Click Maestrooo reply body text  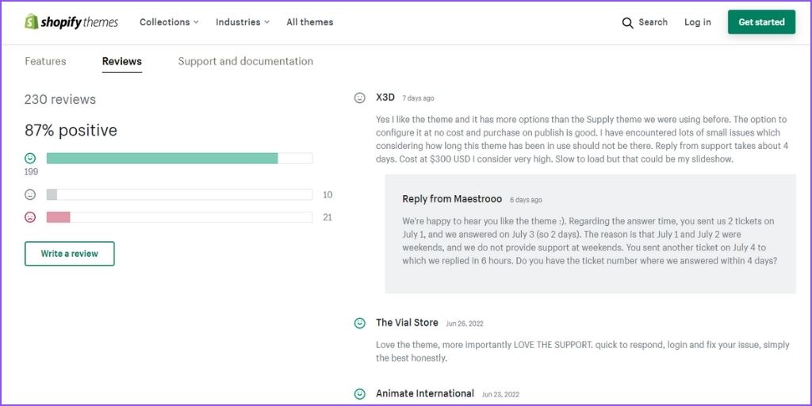pos(590,241)
